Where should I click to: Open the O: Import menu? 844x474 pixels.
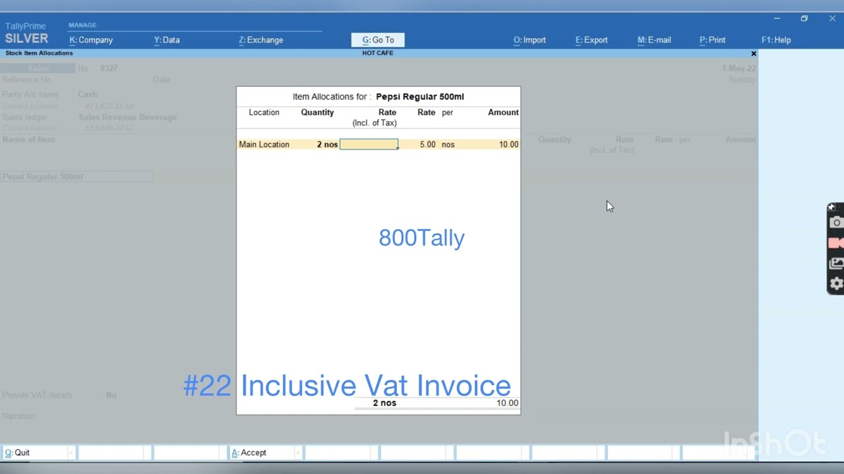(529, 40)
